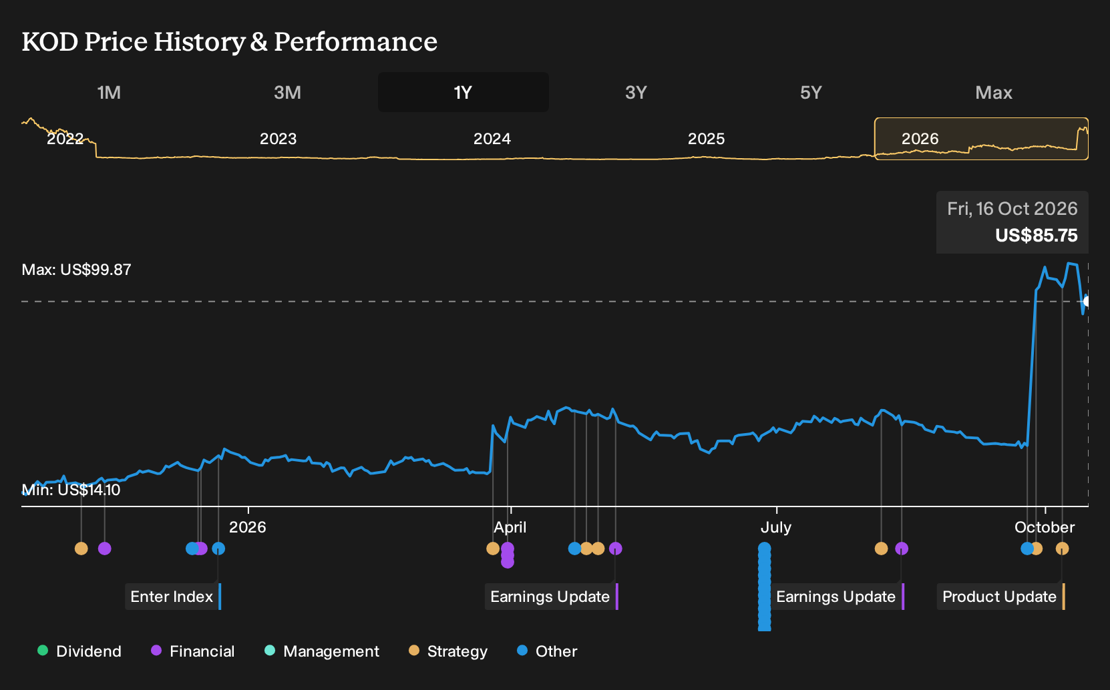Open the 5Y time range tab
The image size is (1110, 690).
click(811, 92)
